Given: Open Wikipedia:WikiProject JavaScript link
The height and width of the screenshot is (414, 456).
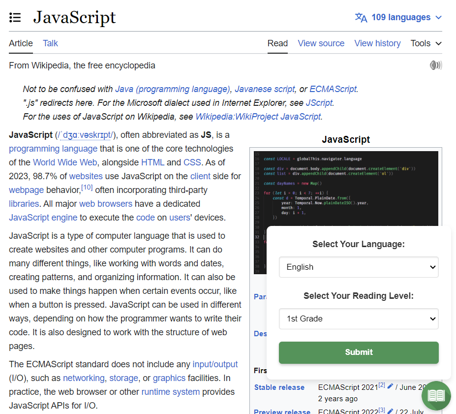Looking at the screenshot, I should 258,117.
